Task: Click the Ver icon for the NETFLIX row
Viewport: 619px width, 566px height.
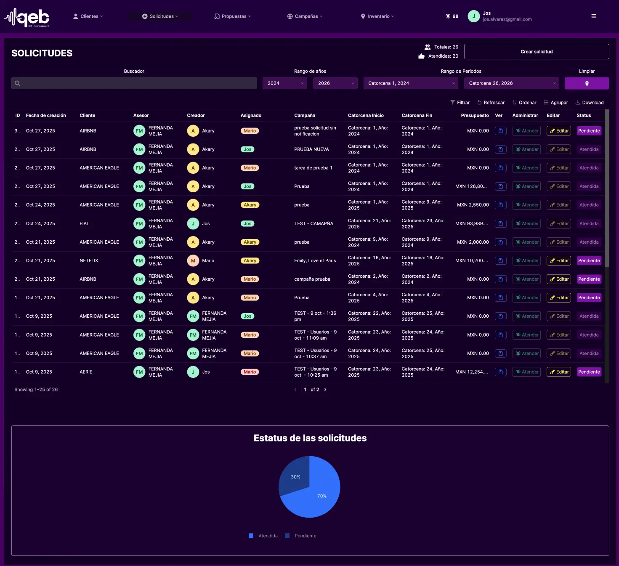Action: tap(500, 260)
